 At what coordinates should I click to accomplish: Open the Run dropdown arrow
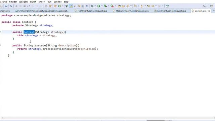[102, 6]
